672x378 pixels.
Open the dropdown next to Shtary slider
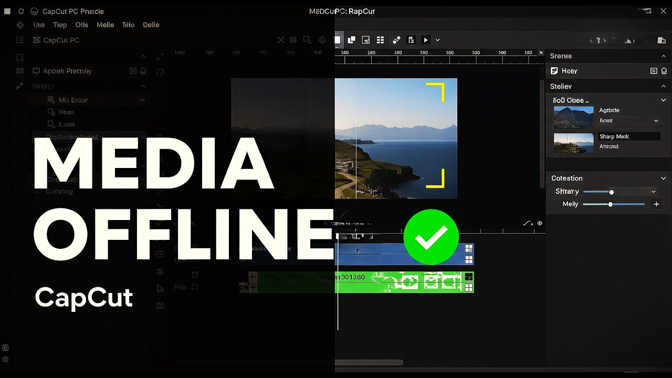click(653, 192)
